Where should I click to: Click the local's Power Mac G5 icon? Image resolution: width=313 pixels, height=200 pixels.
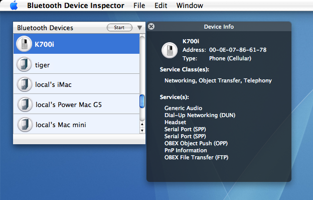point(25,105)
